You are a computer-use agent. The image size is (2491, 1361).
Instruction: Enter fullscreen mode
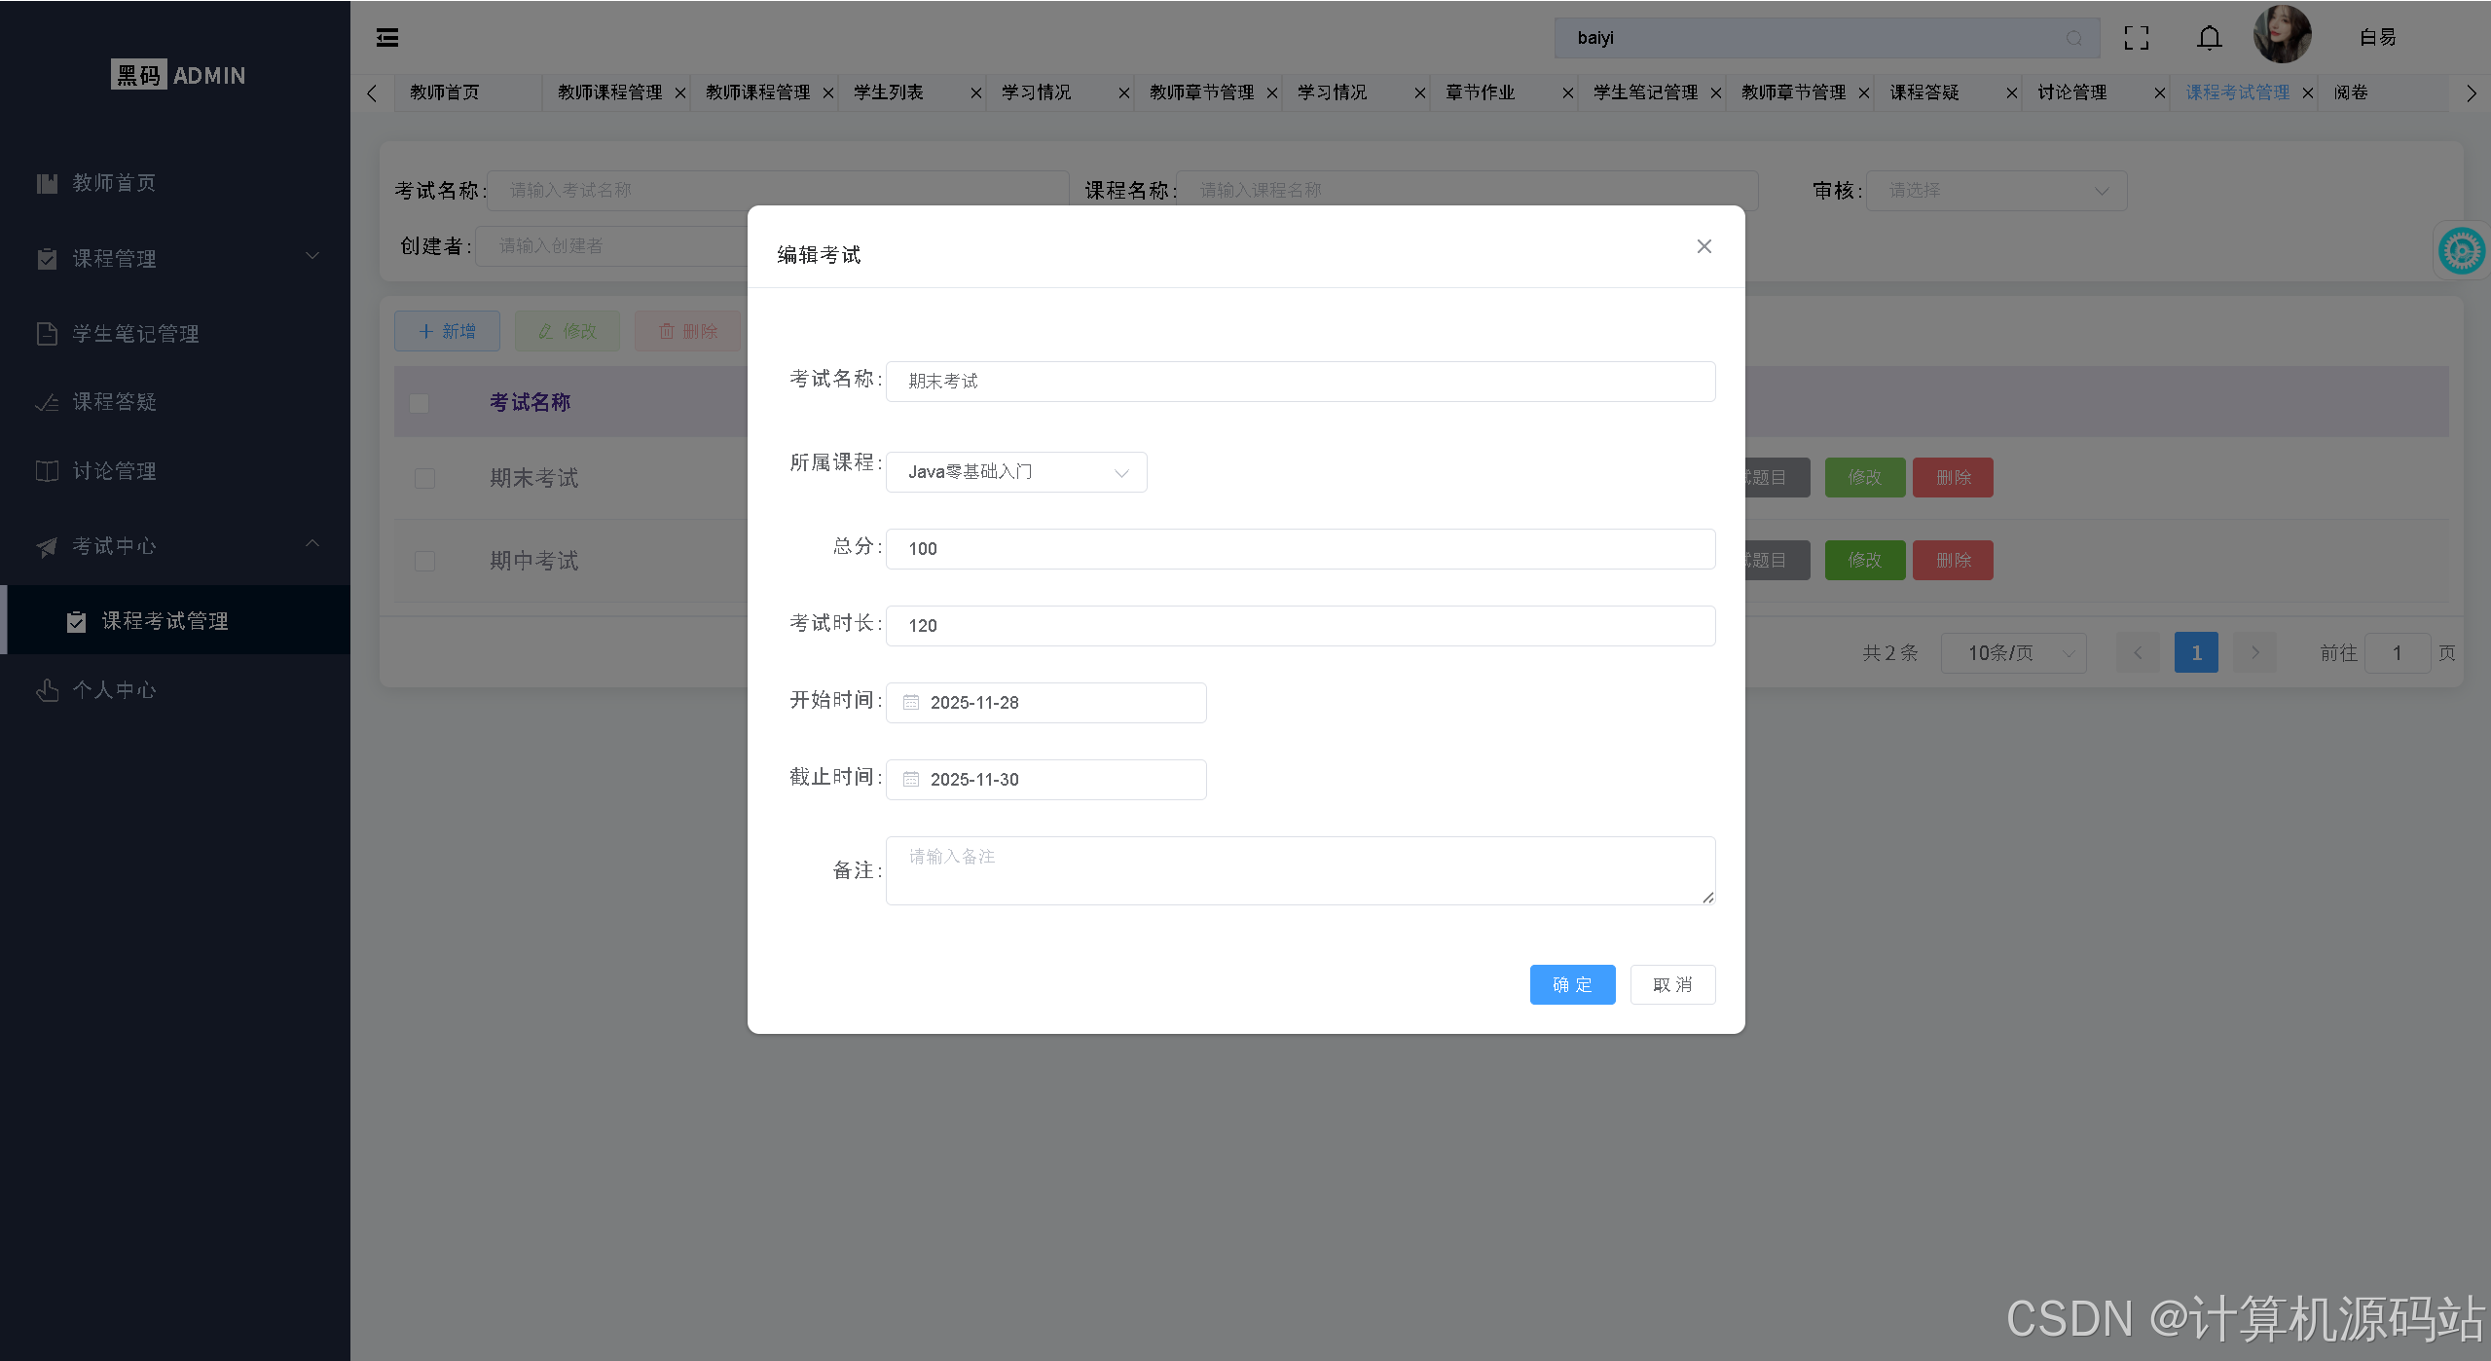pos(2137,37)
